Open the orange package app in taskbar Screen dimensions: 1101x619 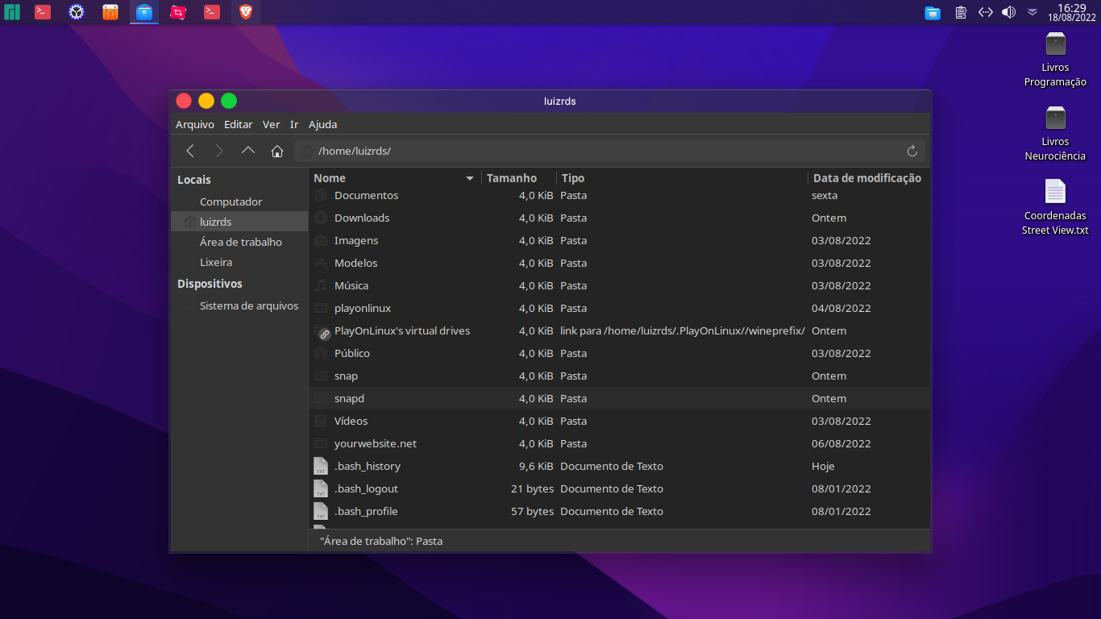pos(110,12)
